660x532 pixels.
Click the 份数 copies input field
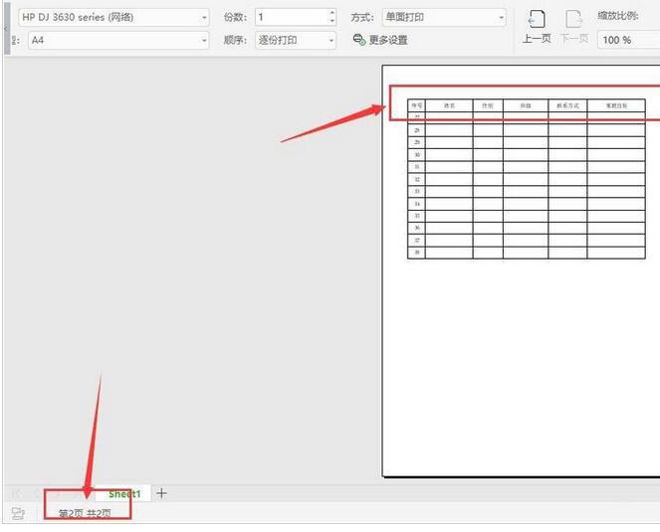(x=289, y=17)
